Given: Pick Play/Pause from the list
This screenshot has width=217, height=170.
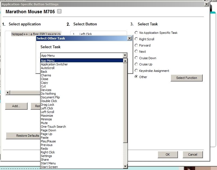Looking at the screenshot, I should [x=82, y=141].
